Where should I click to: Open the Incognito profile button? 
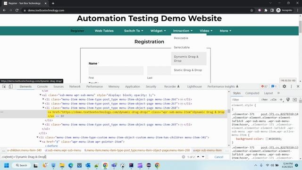285,10
